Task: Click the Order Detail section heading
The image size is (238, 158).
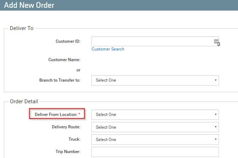Action: [x=24, y=102]
